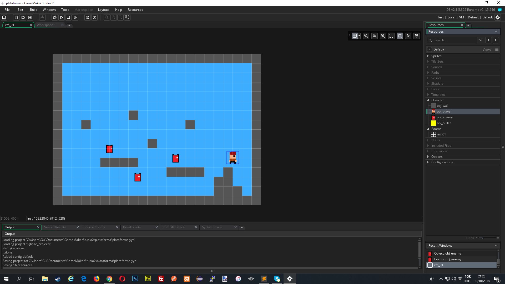
Task: Click the room editor fit-to-screen icon
Action: point(391,35)
